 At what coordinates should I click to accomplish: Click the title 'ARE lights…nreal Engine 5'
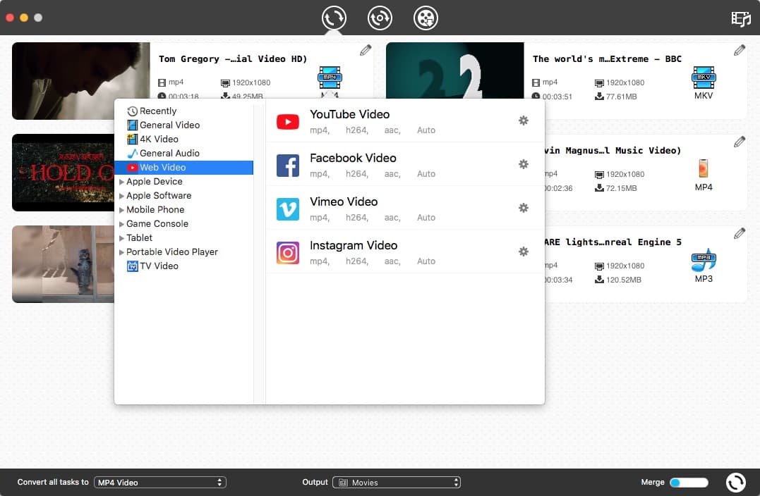tap(613, 242)
